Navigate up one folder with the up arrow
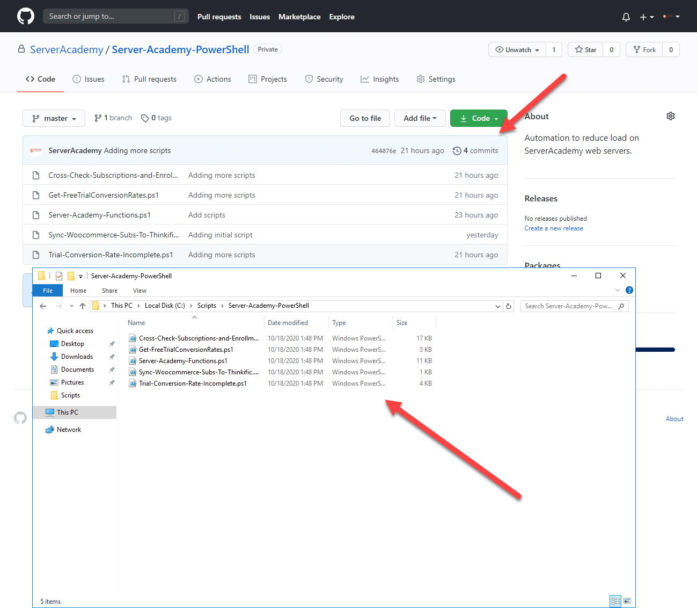This screenshot has height=608, width=697. click(82, 306)
